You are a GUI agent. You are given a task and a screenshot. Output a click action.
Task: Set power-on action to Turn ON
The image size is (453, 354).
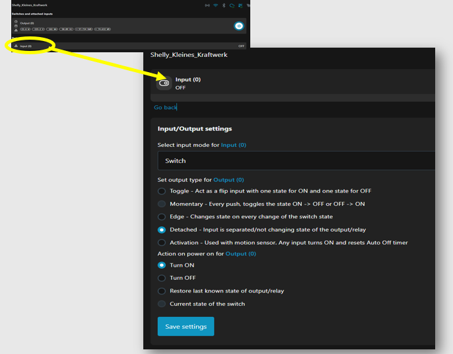coord(162,265)
